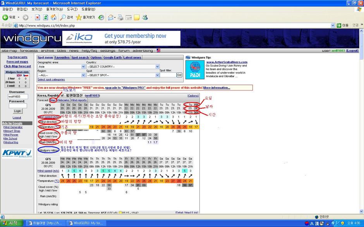The height and width of the screenshot is (227, 364).
Task: Open the 보기(V) menu
Action: click(37, 9)
